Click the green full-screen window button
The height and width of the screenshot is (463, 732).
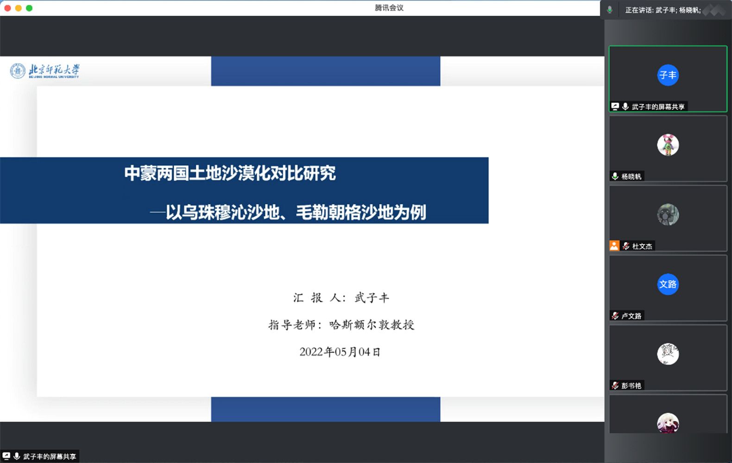(29, 8)
